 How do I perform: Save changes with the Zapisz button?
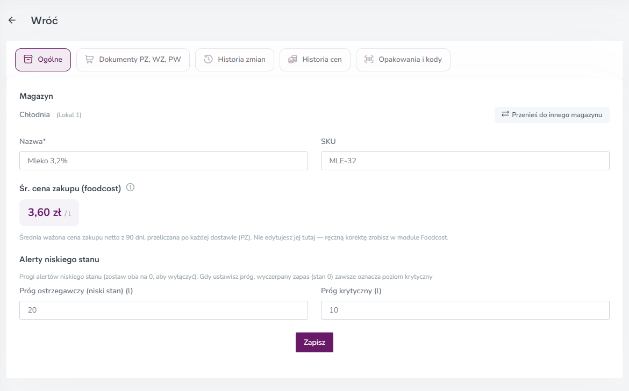click(x=314, y=343)
